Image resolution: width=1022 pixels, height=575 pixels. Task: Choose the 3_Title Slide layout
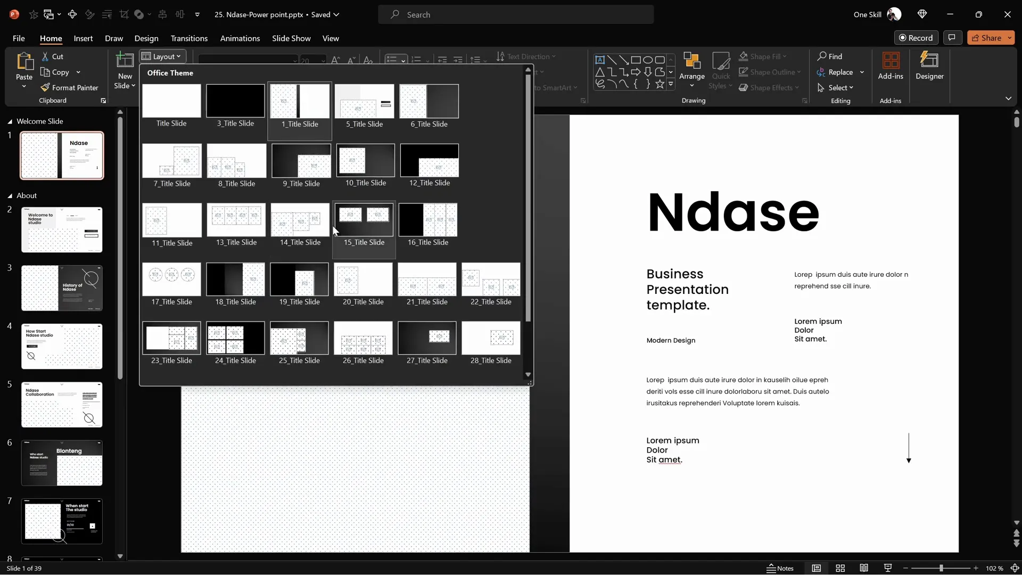click(x=235, y=106)
